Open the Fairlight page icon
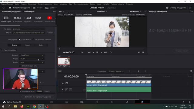Viewport: 194px width, 109px height. pyautogui.click(x=127, y=102)
